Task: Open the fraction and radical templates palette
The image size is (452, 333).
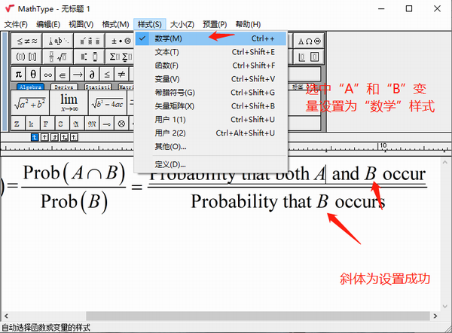Action: (58, 57)
